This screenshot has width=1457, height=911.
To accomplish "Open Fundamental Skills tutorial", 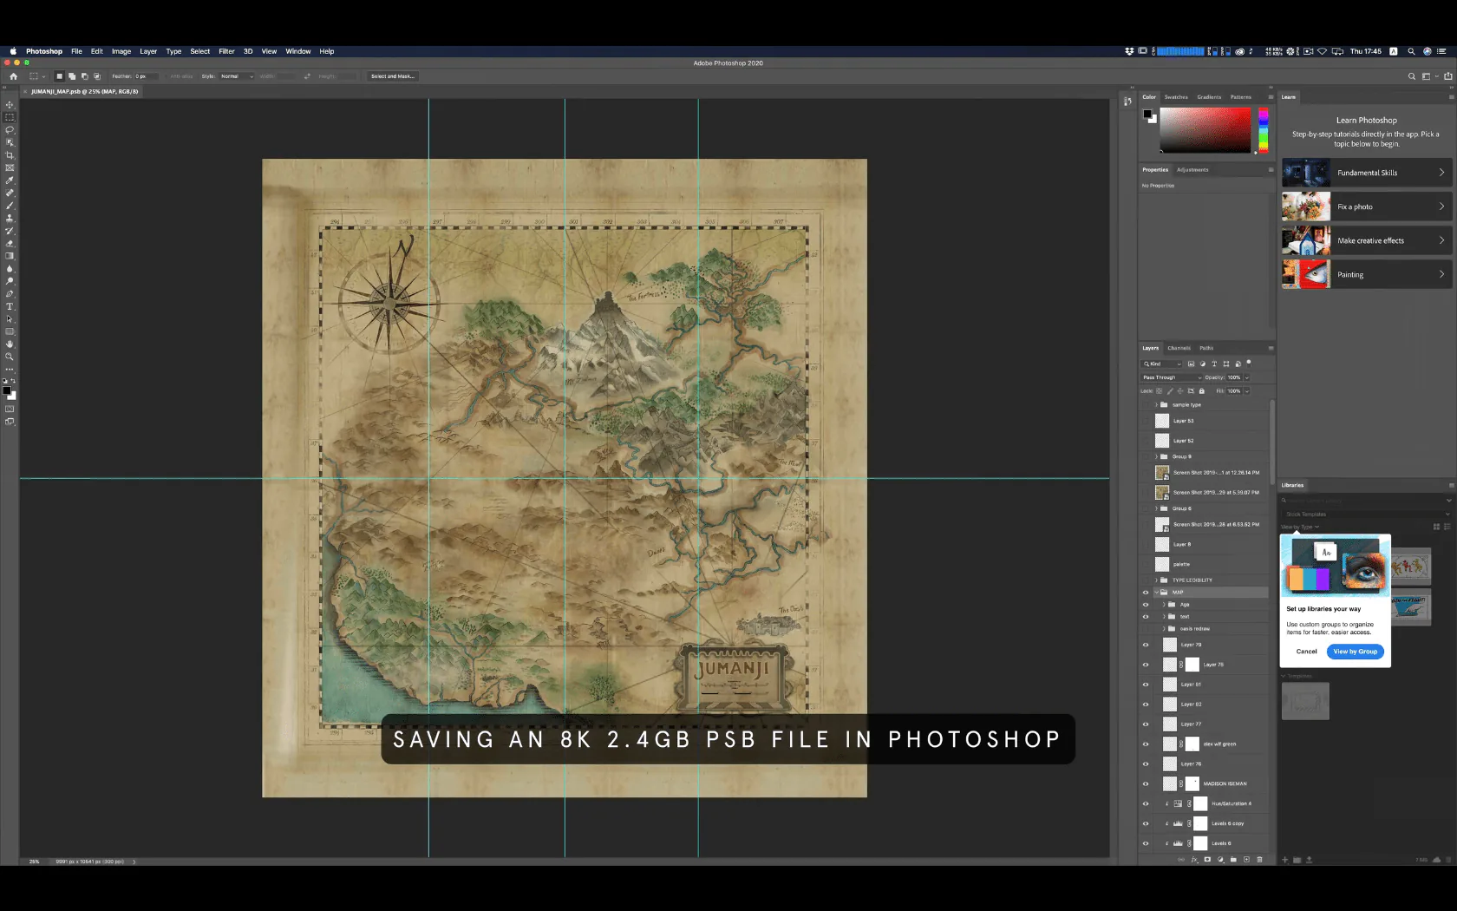I will click(x=1366, y=173).
